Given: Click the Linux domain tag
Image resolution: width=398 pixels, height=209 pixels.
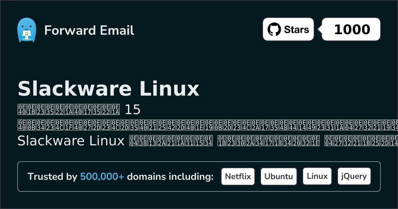Looking at the screenshot, I should [317, 176].
